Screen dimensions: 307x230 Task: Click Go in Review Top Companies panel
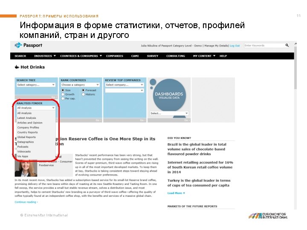click(x=143, y=120)
